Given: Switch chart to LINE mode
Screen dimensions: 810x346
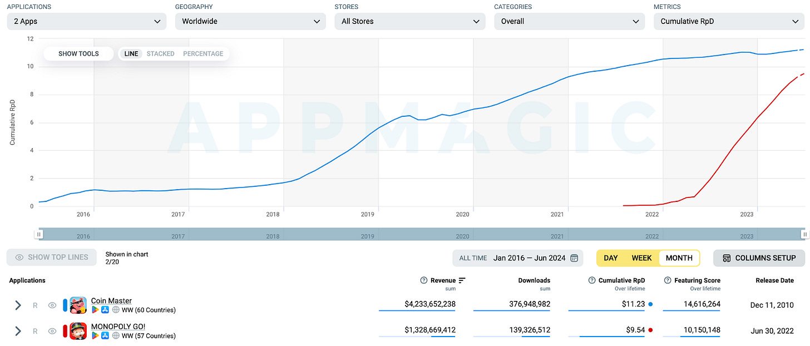Looking at the screenshot, I should pos(131,53).
